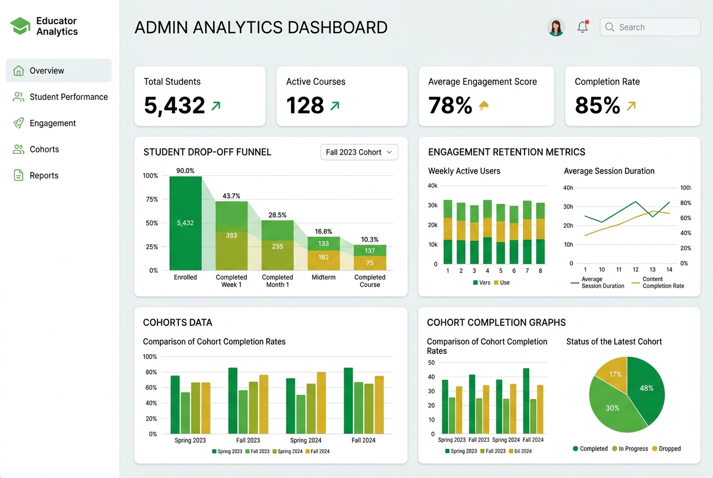Click the In Progress legend dot

(614, 449)
